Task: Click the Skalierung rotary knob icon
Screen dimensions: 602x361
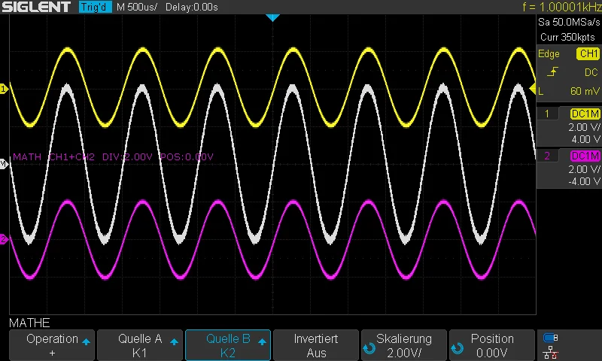Action: click(x=369, y=348)
